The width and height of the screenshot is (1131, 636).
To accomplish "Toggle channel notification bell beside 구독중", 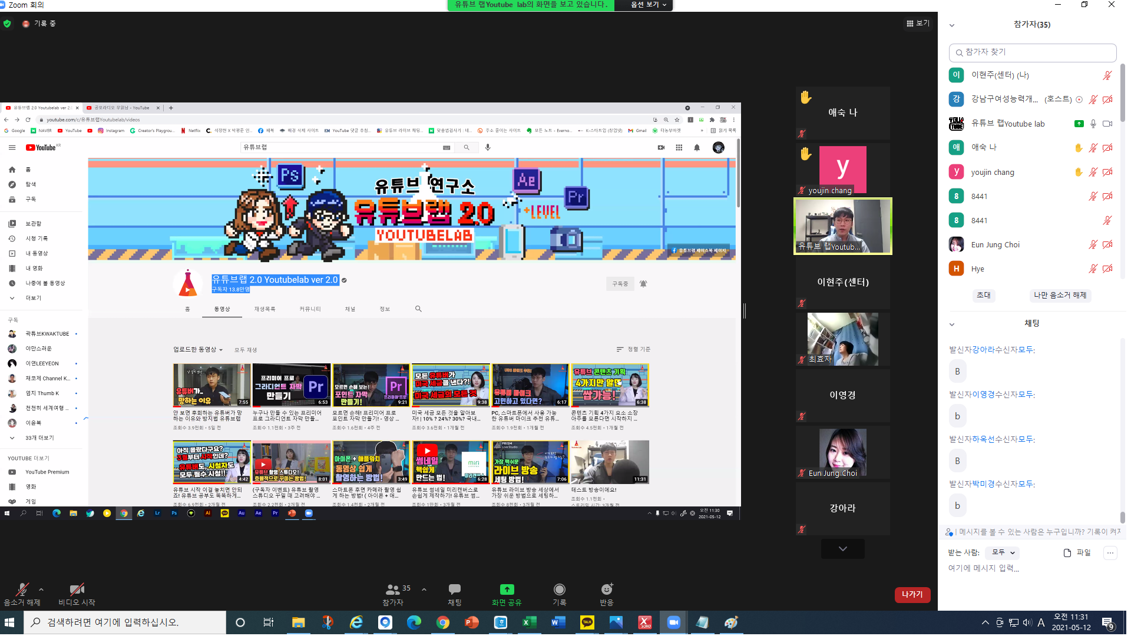I will [x=643, y=284].
